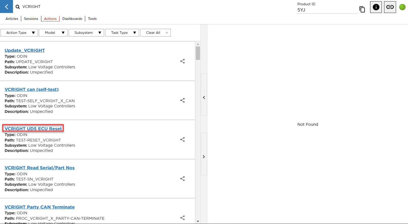Click the green status indicator circle
408x224 pixels.
click(x=402, y=7)
